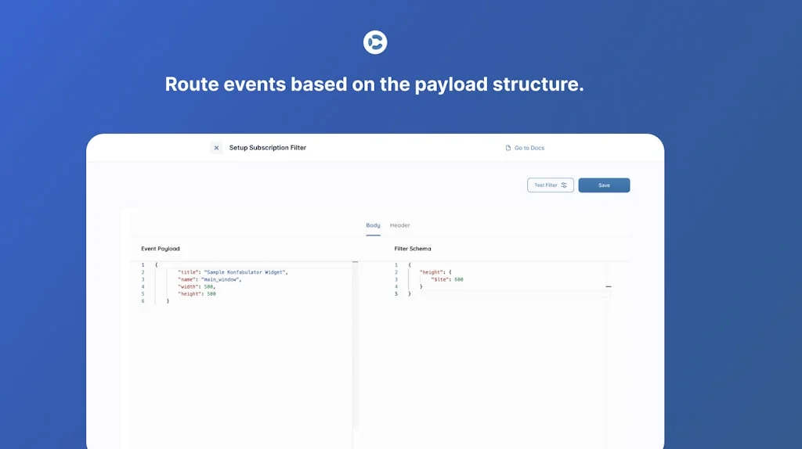Click the Convoy logo at the top
The image size is (802, 449).
click(x=375, y=42)
